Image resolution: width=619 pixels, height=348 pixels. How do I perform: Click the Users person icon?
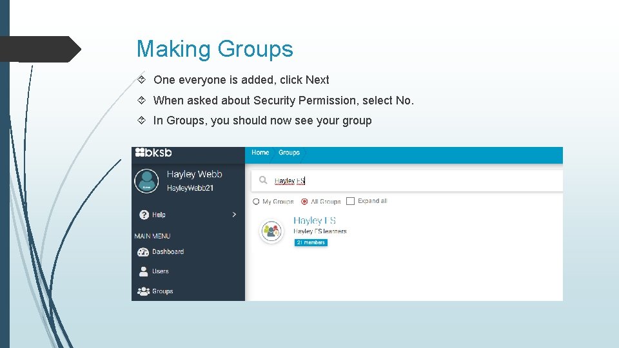click(143, 271)
